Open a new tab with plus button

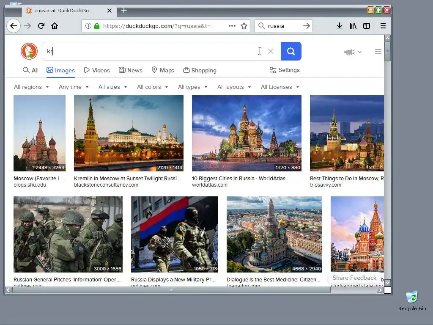tap(124, 11)
